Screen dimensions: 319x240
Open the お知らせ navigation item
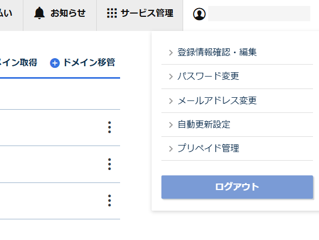(x=60, y=14)
